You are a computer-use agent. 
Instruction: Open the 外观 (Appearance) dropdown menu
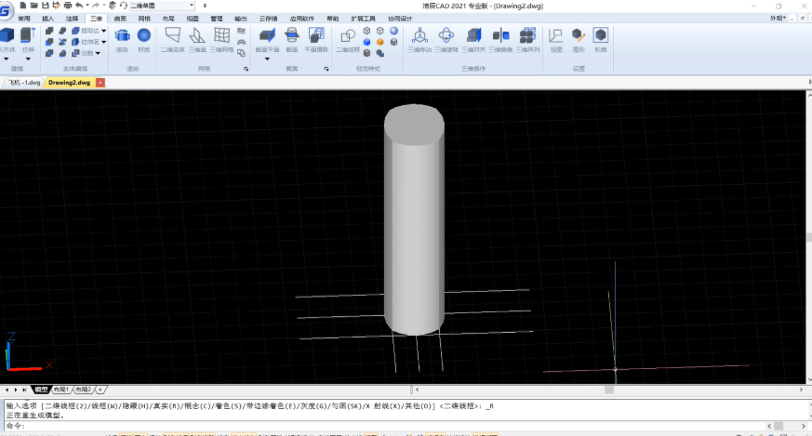(778, 18)
